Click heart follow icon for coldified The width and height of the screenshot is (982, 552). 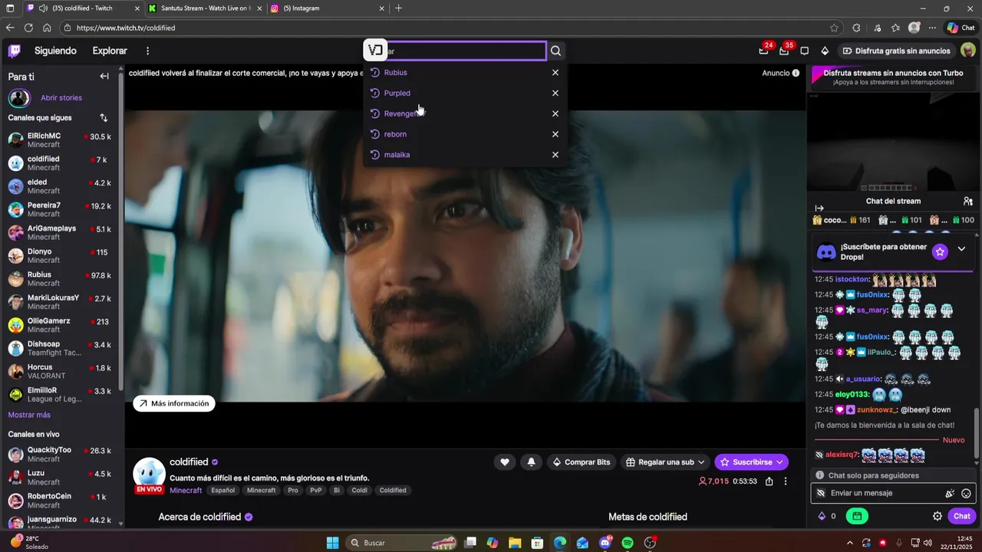click(x=505, y=462)
